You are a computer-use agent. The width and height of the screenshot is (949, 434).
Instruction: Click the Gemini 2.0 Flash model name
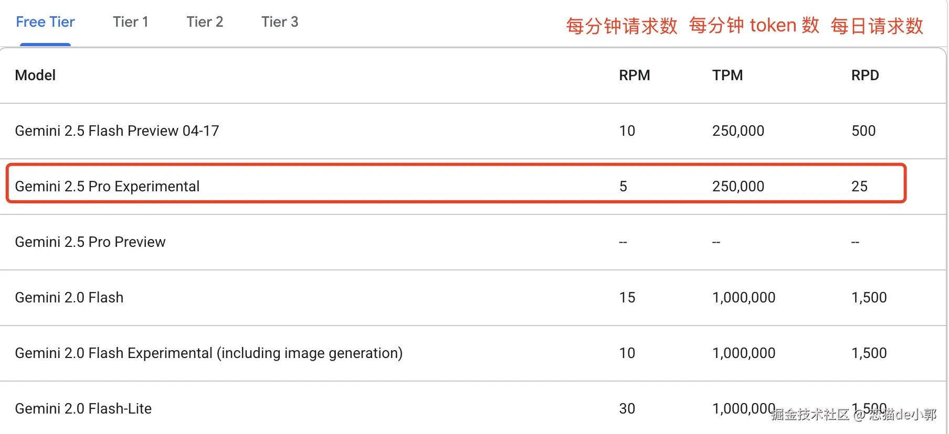[x=69, y=298]
